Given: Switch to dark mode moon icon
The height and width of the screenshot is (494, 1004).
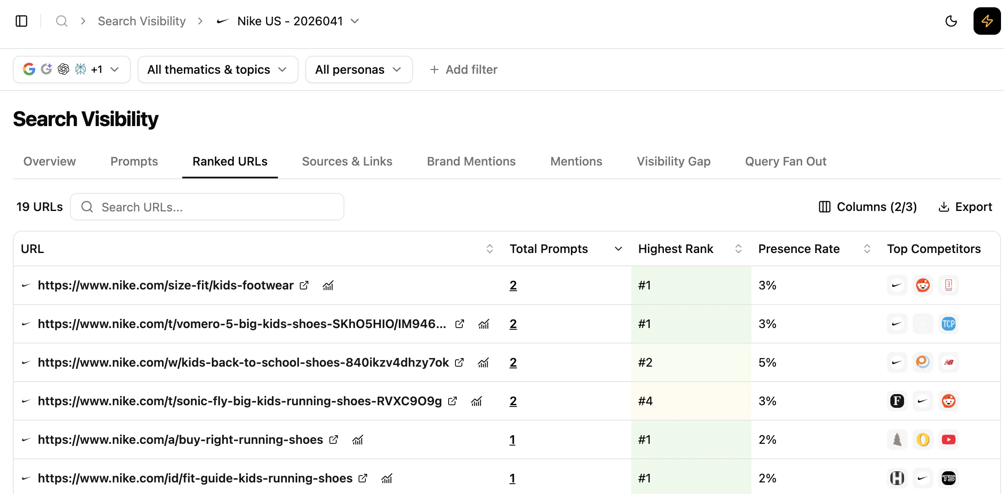Looking at the screenshot, I should [x=951, y=21].
